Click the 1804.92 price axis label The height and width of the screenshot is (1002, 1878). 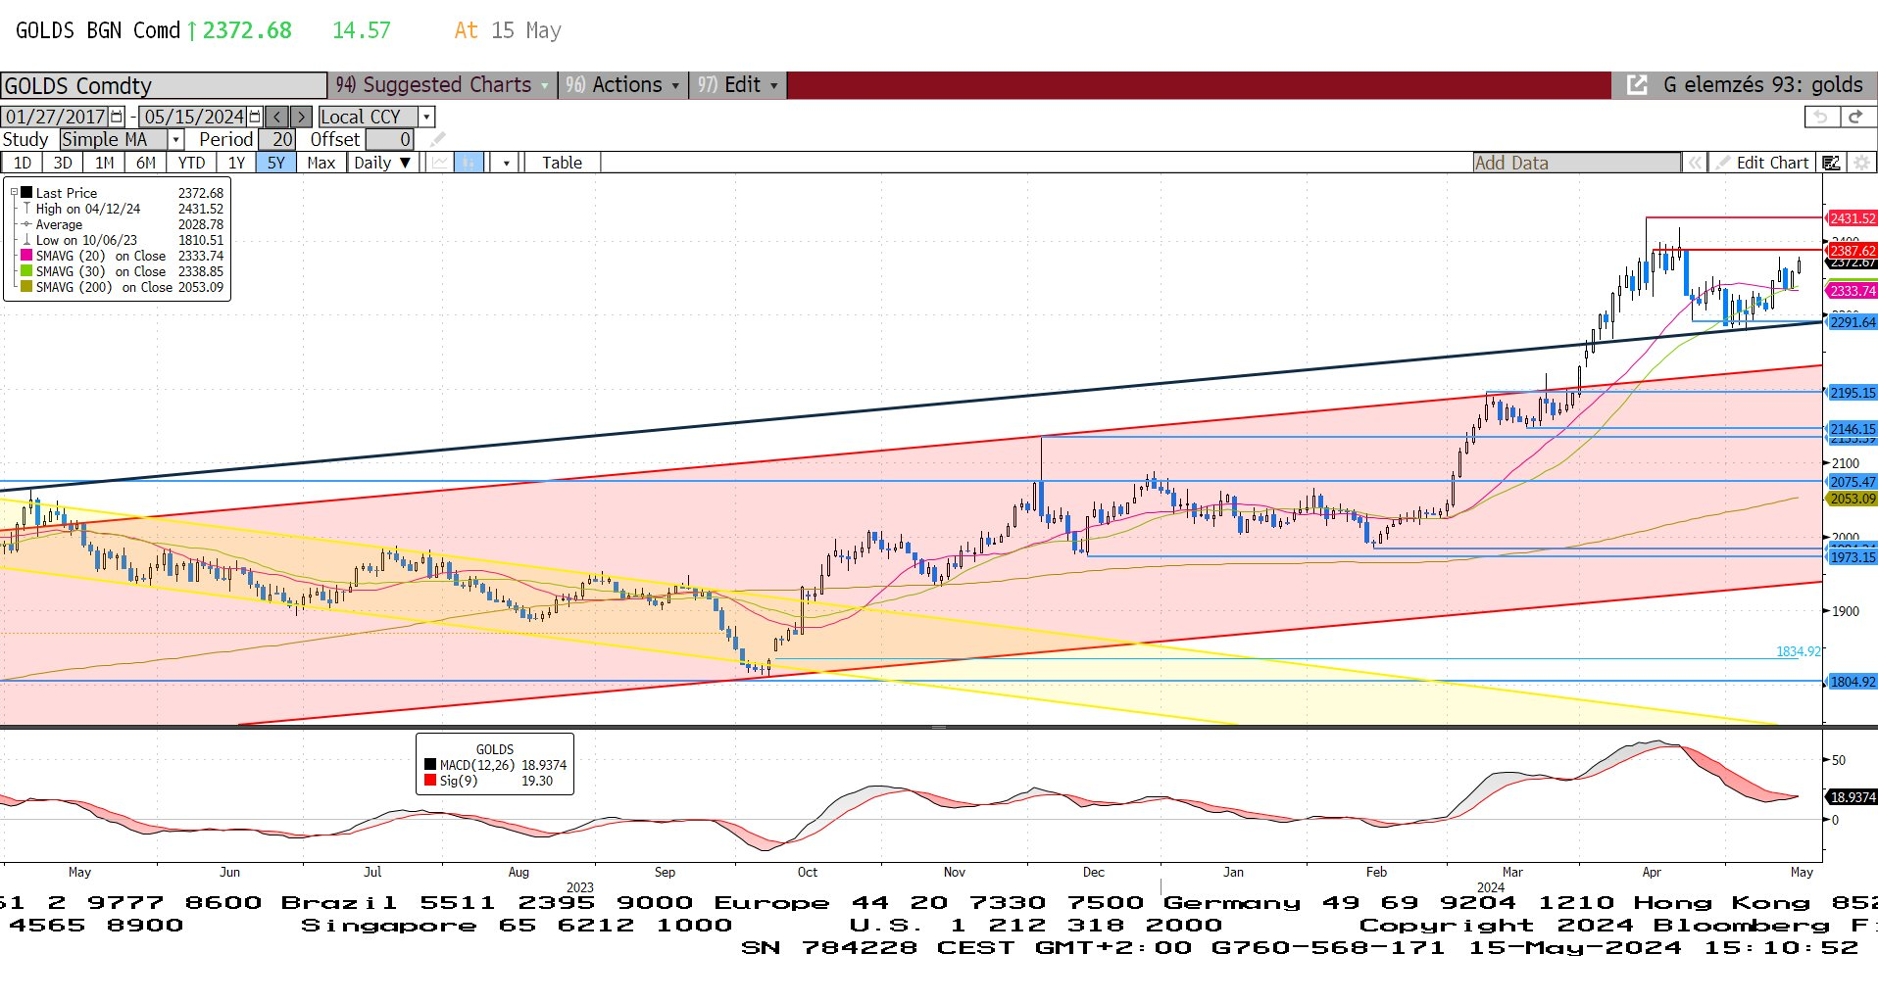click(x=1852, y=682)
